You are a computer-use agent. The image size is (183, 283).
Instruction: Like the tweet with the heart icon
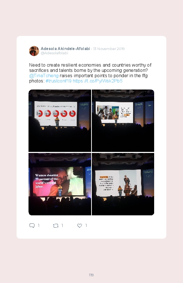pos(80,226)
